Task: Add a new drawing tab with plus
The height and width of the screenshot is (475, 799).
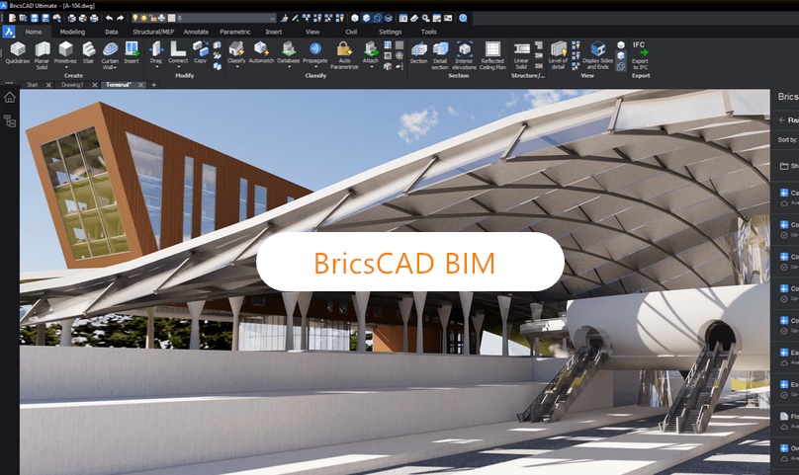Action: point(153,85)
